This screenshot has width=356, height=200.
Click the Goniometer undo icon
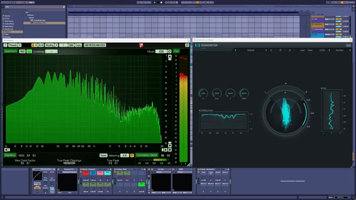click(x=290, y=50)
